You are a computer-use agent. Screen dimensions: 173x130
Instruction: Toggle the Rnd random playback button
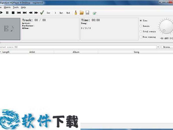68,13
